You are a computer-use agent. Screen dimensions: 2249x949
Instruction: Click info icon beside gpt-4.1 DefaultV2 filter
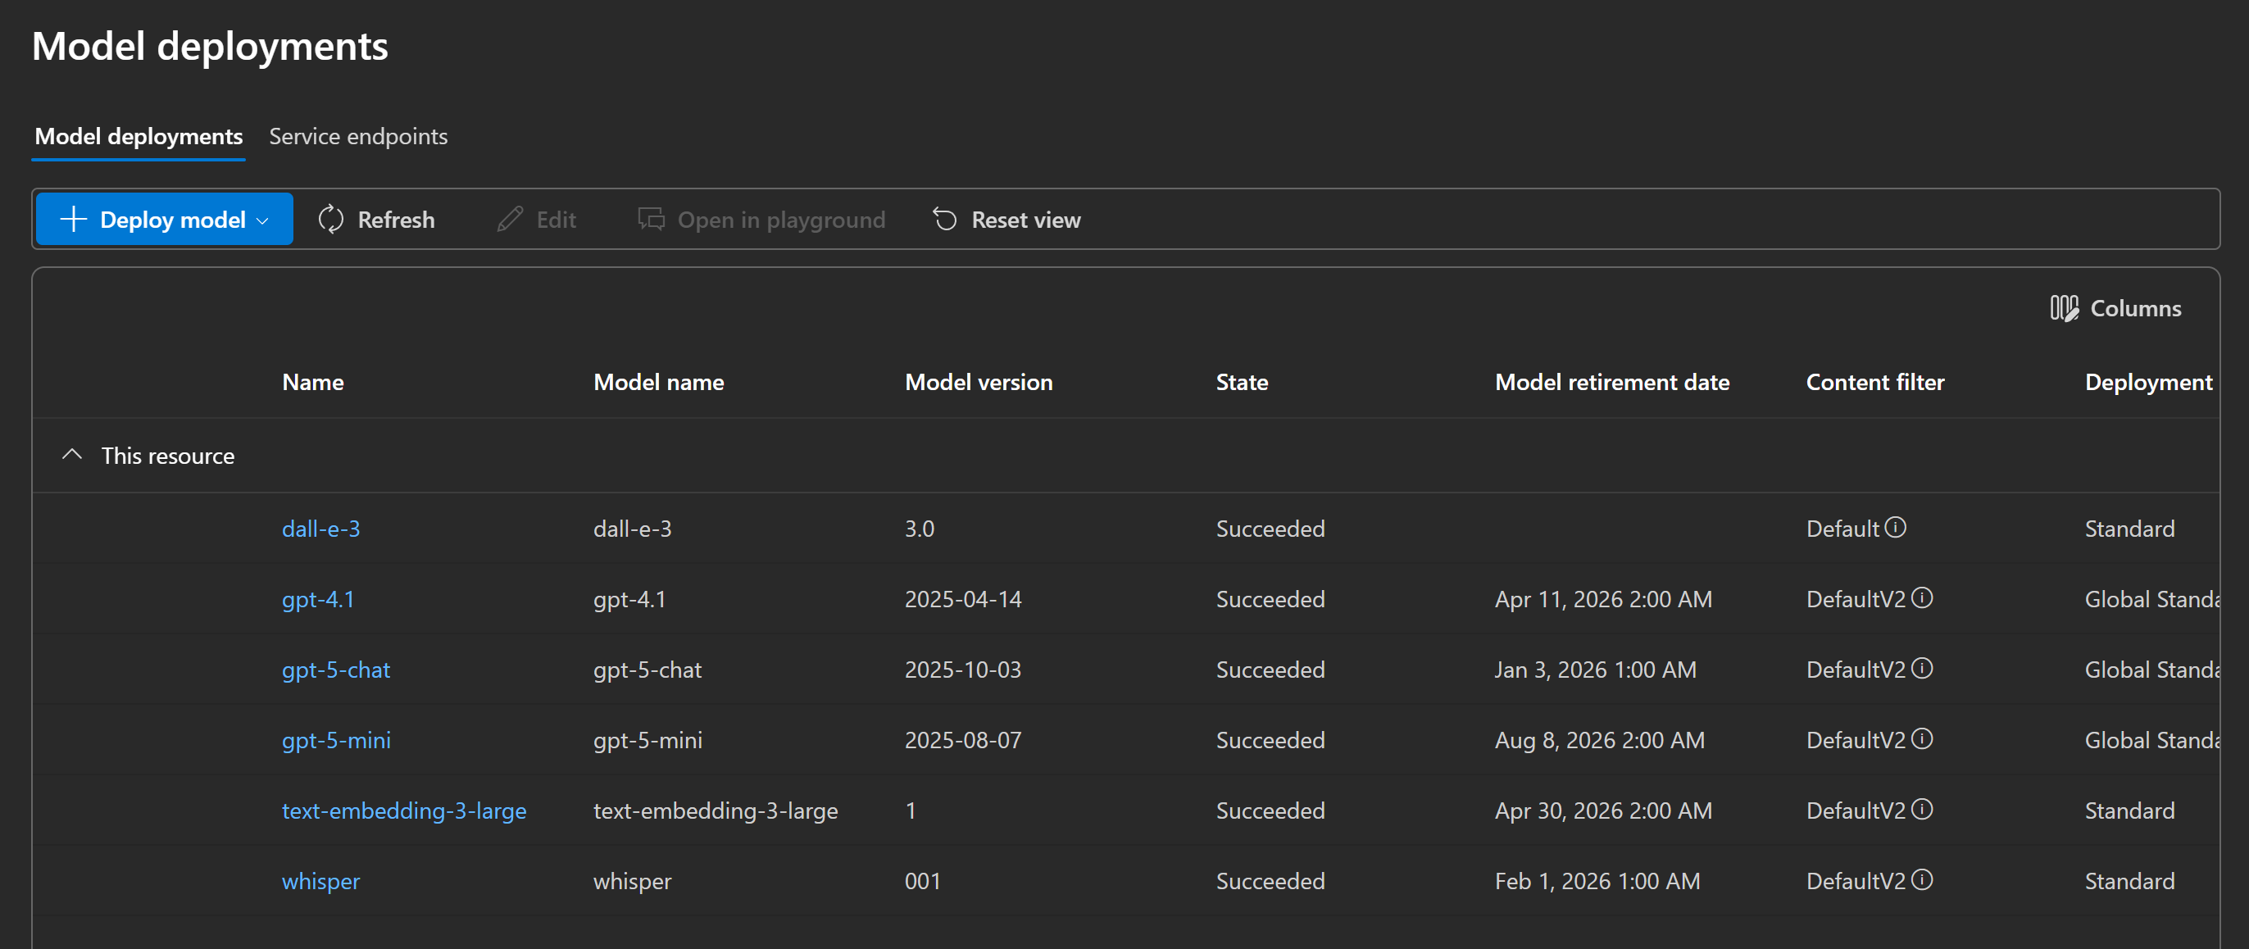pos(1922,598)
